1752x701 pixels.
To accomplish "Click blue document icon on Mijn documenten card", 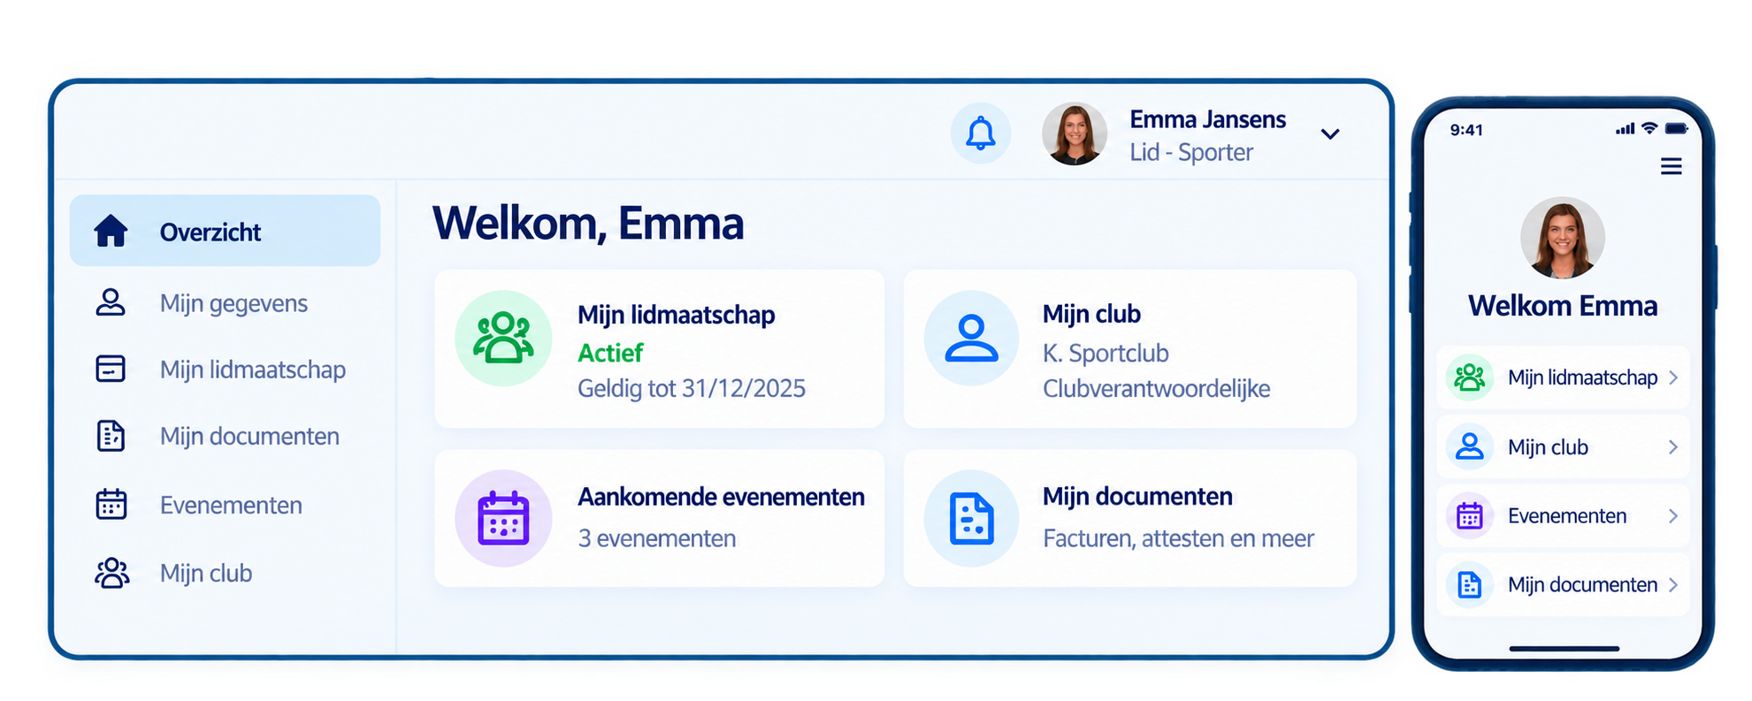I will pyautogui.click(x=971, y=518).
